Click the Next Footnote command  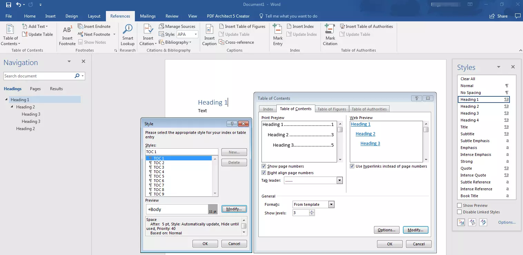pos(94,34)
